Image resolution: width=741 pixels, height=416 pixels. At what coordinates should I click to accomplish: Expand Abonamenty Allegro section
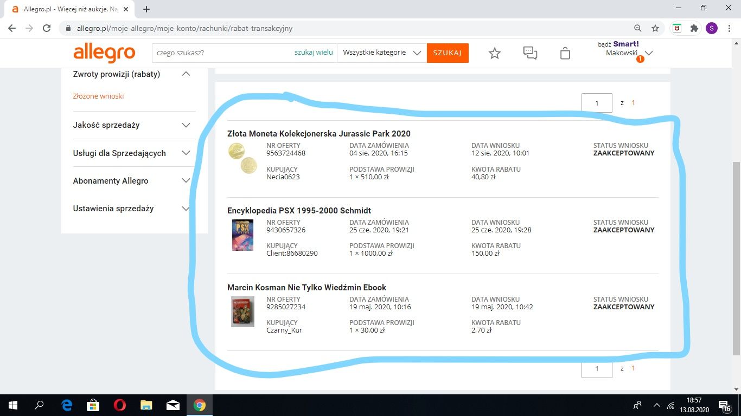coord(186,181)
